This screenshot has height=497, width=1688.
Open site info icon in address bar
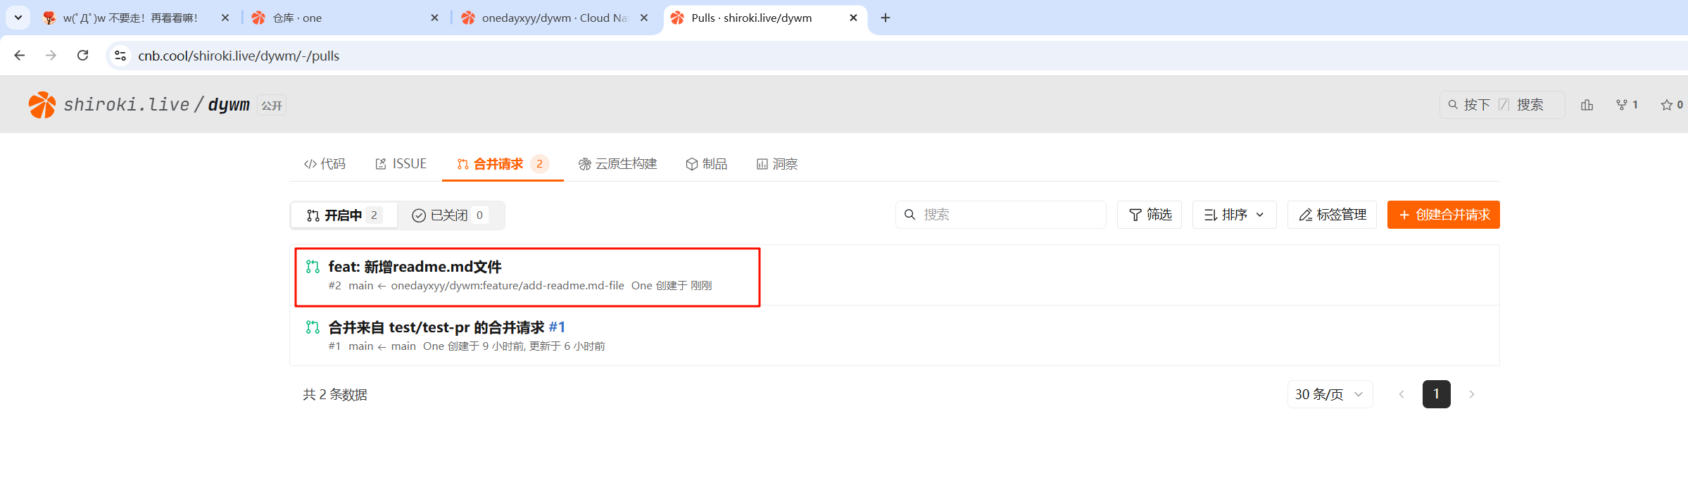[x=120, y=56]
